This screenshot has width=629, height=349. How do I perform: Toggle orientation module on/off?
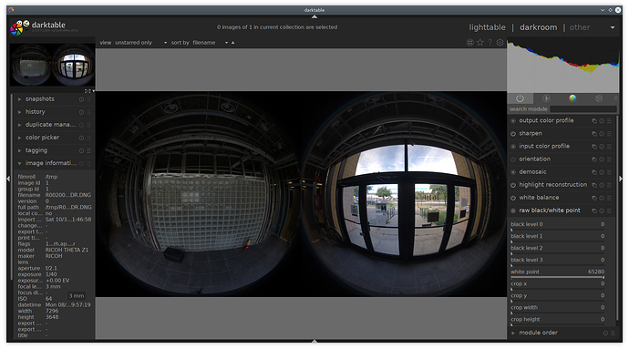pos(513,159)
